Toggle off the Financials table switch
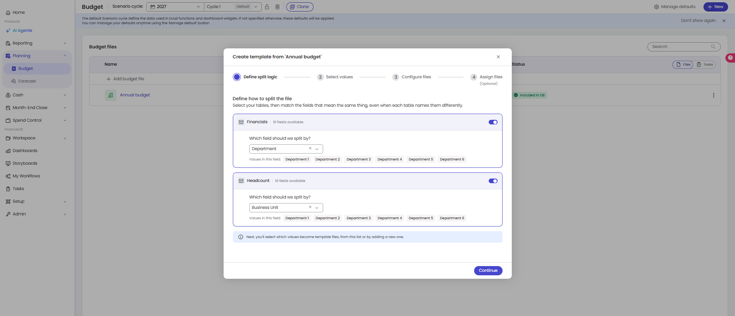This screenshot has height=316, width=735. tap(493, 122)
